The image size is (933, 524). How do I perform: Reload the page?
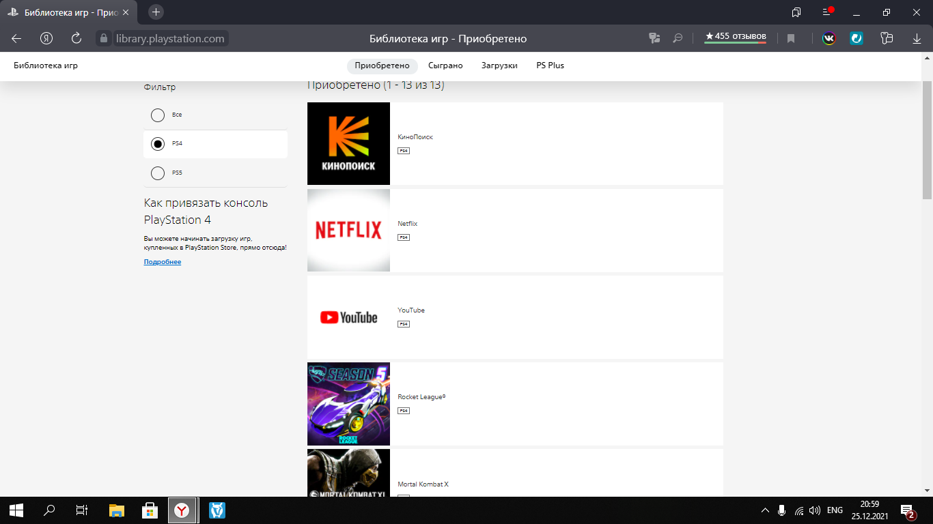[76, 38]
